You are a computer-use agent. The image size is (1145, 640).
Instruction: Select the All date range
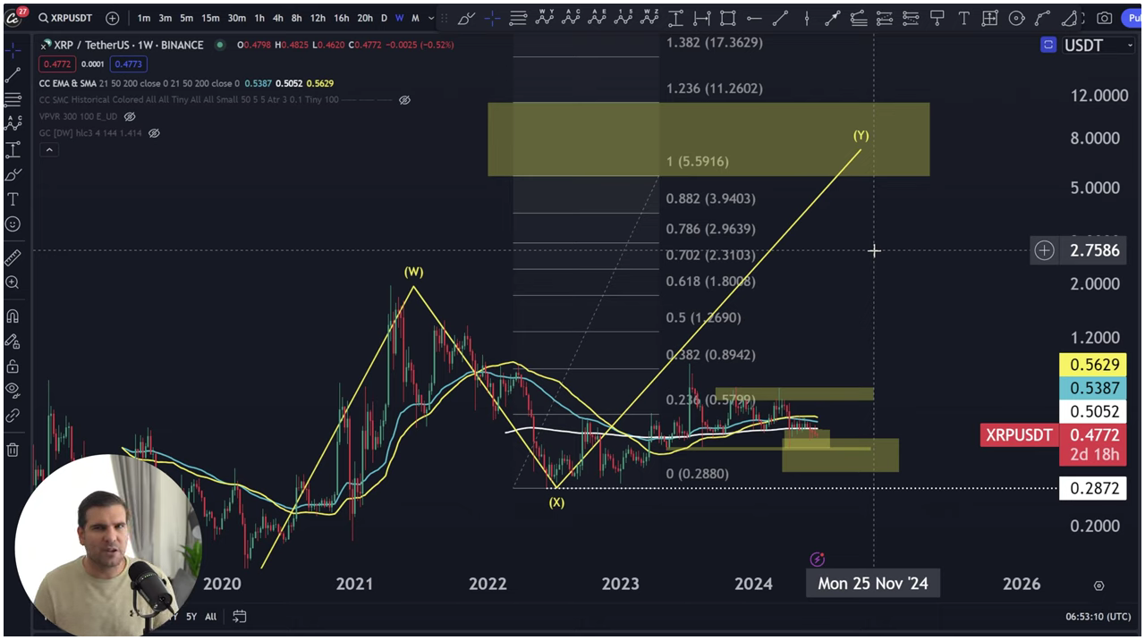pos(210,617)
